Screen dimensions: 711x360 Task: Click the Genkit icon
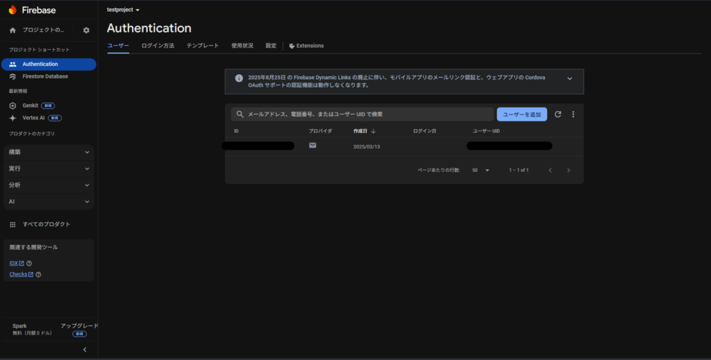click(x=12, y=105)
